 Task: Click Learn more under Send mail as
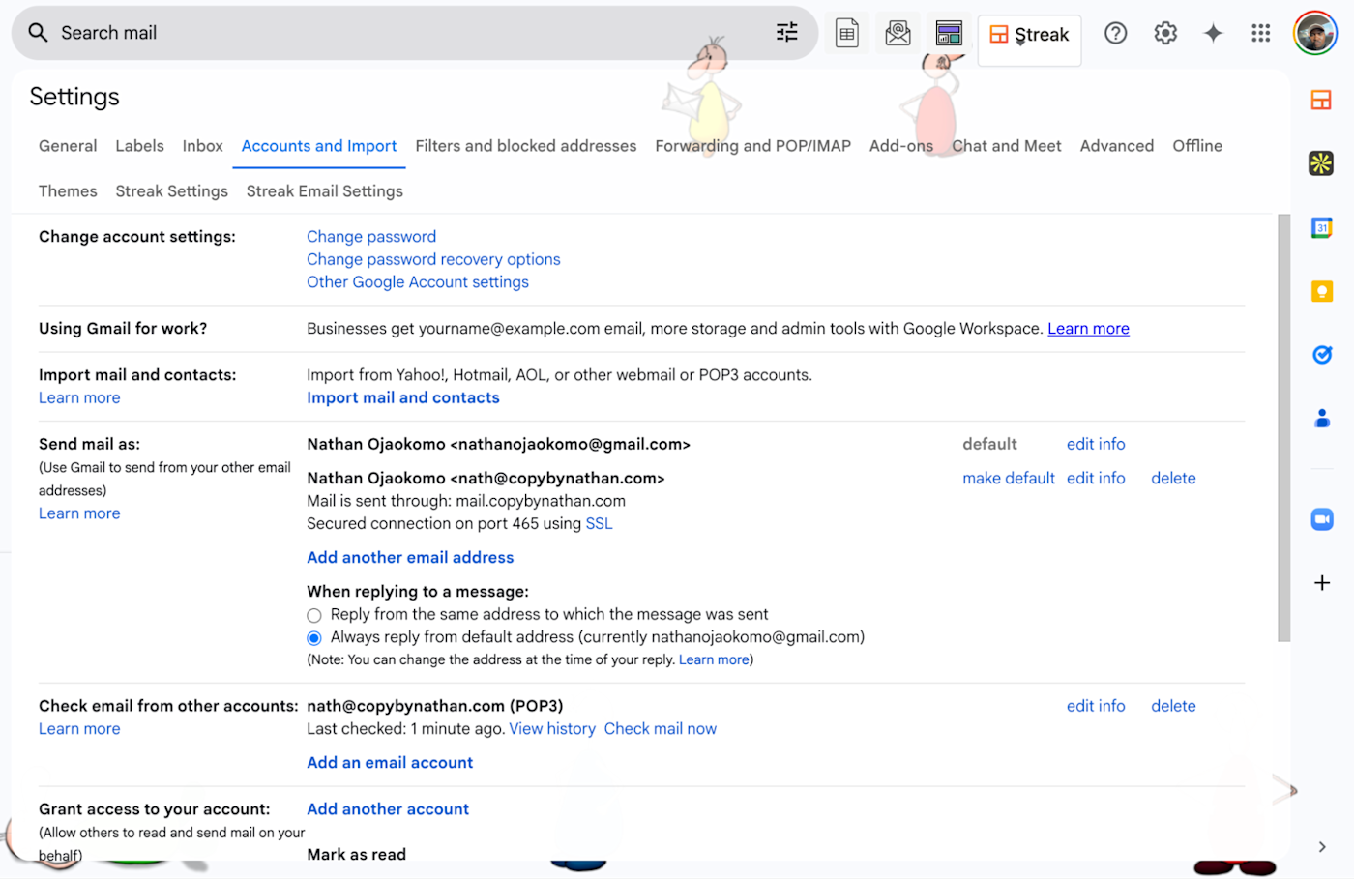[x=79, y=513]
